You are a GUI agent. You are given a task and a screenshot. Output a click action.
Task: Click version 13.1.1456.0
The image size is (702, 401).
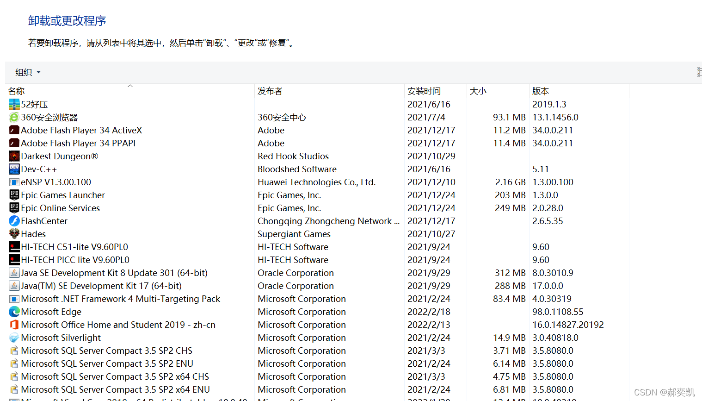point(555,117)
